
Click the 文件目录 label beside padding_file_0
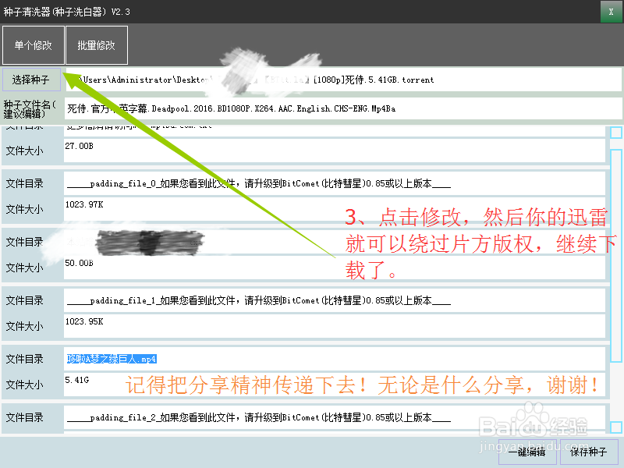[x=25, y=183]
